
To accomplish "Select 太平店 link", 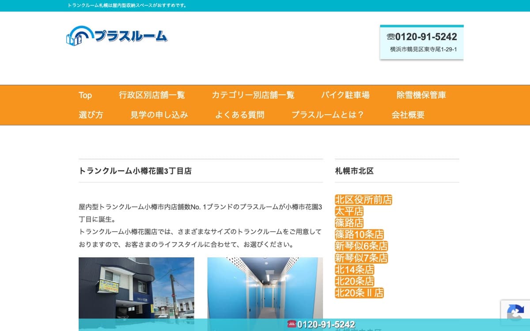I will (349, 211).
